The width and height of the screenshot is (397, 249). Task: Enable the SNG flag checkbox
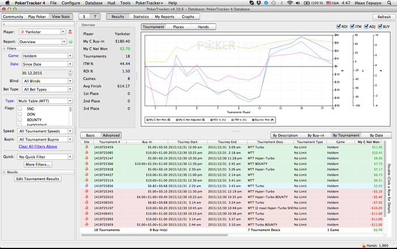pos(21,108)
